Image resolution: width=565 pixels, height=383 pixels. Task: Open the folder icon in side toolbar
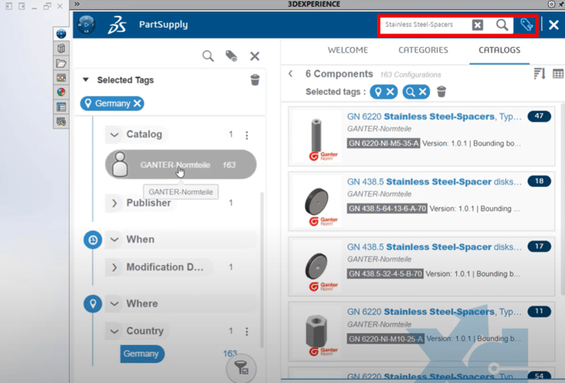[62, 63]
